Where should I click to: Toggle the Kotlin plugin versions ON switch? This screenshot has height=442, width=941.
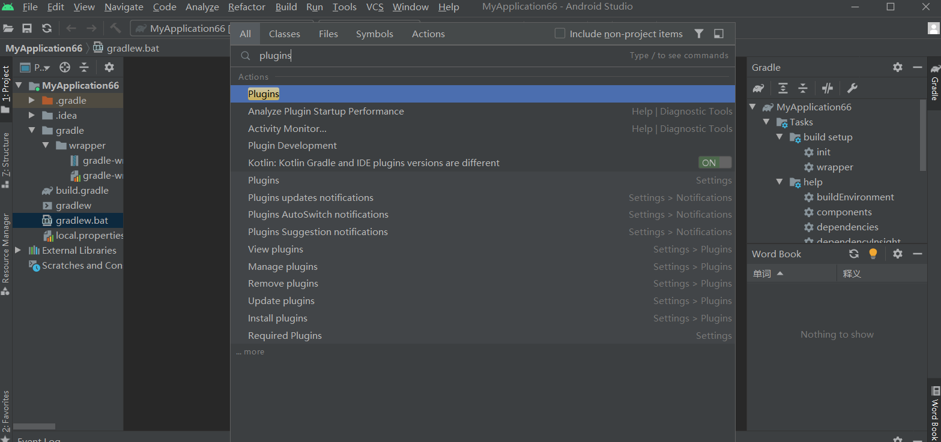(x=715, y=163)
